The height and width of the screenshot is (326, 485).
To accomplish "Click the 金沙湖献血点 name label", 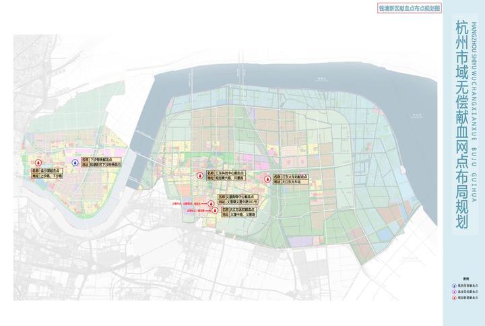I will [x=53, y=171].
